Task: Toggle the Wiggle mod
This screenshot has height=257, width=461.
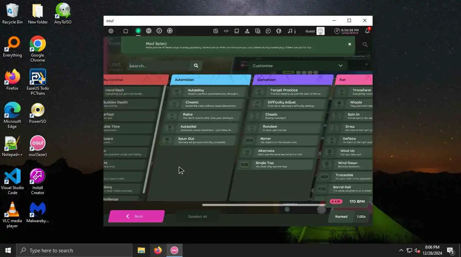Action: point(352,104)
